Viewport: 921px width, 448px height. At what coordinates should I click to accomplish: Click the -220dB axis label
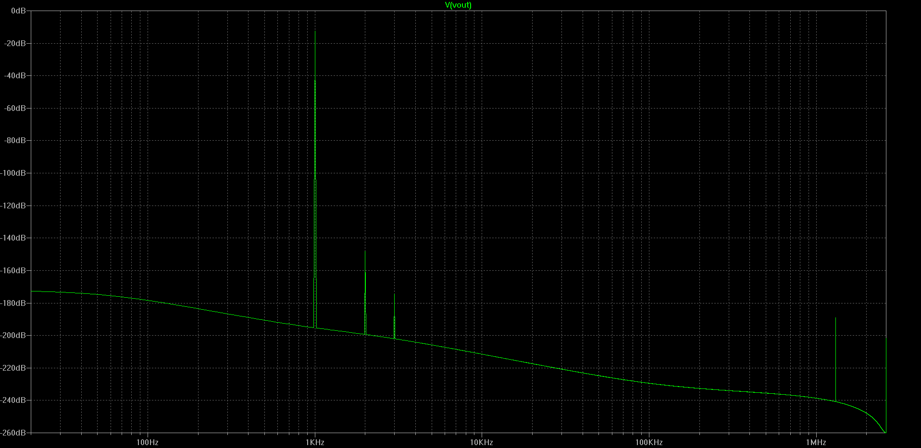pyautogui.click(x=13, y=368)
